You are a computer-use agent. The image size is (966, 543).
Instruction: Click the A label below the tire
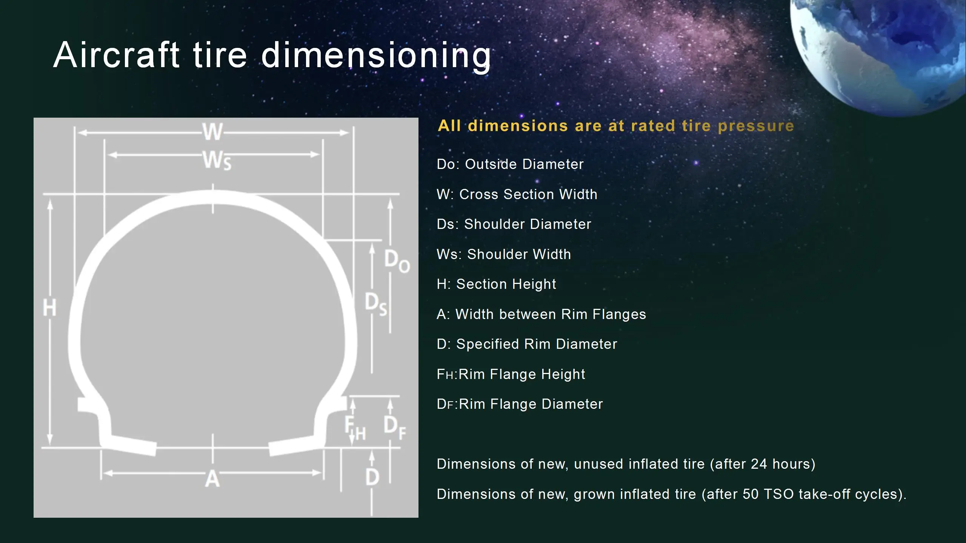pyautogui.click(x=212, y=479)
